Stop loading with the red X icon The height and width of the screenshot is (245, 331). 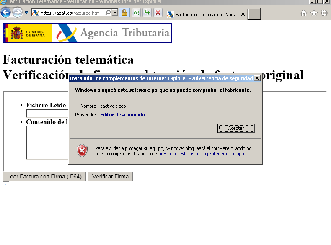click(x=158, y=13)
